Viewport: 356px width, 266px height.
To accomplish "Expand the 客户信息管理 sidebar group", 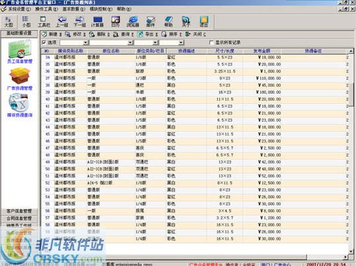I will pos(19,211).
